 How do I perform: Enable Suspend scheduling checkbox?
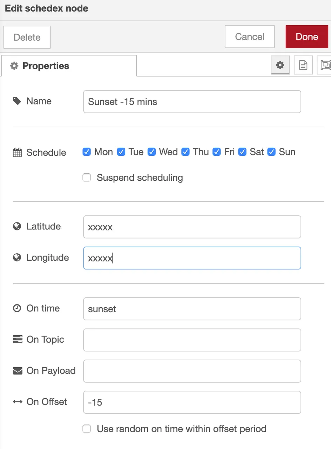87,177
